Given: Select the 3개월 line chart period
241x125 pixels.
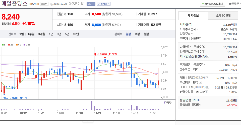Looking at the screenshot, I should 41,34.
